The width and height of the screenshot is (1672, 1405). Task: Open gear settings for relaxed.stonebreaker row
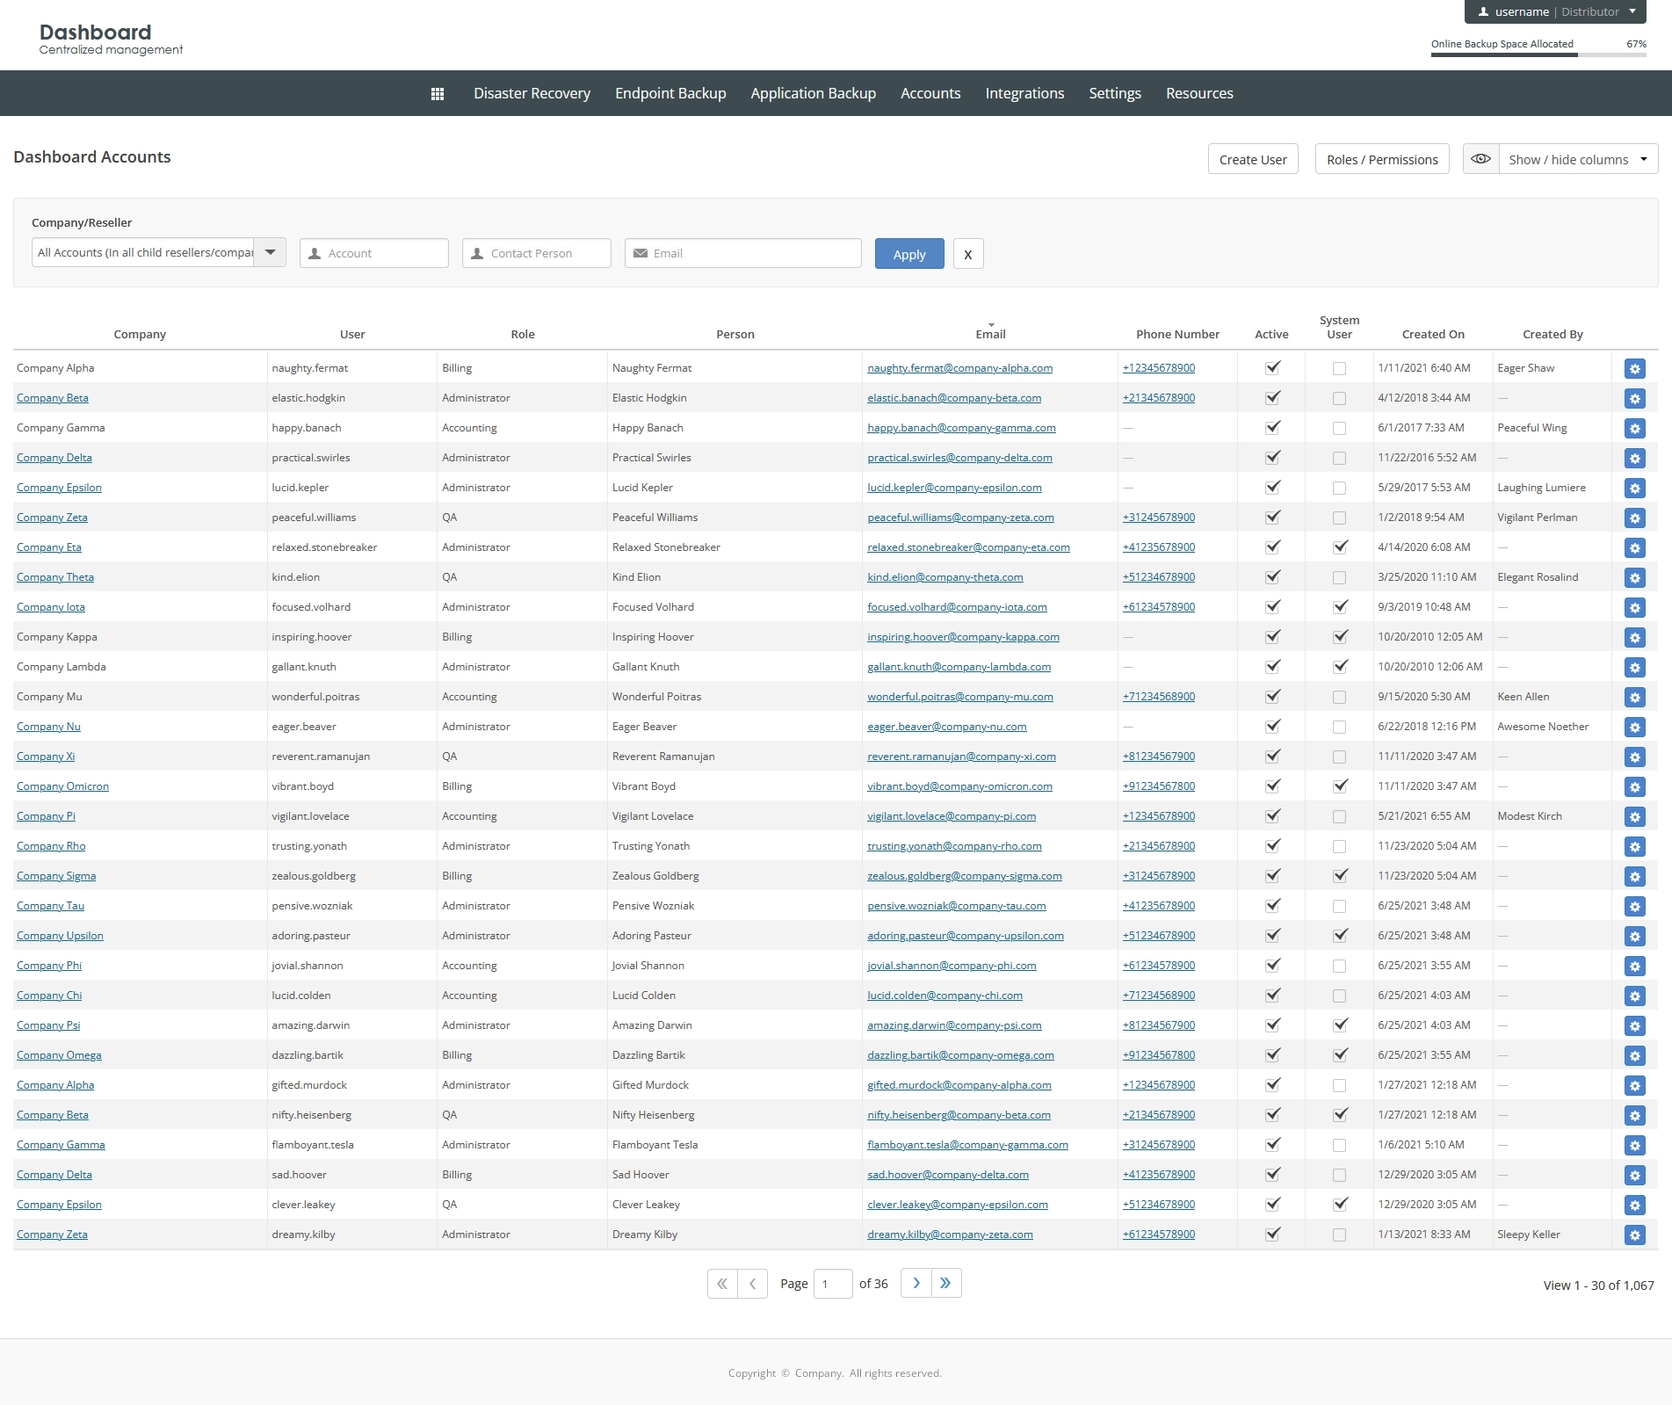(x=1634, y=548)
